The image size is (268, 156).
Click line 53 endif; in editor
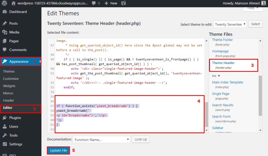point(69,87)
